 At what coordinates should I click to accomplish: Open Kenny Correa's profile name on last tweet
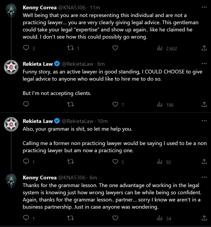click(x=39, y=178)
